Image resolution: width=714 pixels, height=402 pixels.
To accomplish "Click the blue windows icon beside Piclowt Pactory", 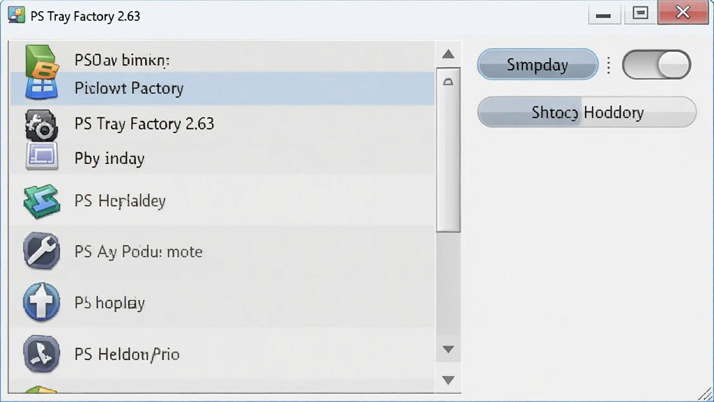I will pos(41,88).
